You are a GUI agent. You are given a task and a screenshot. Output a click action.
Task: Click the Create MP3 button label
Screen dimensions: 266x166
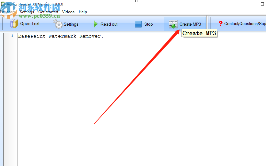190,24
